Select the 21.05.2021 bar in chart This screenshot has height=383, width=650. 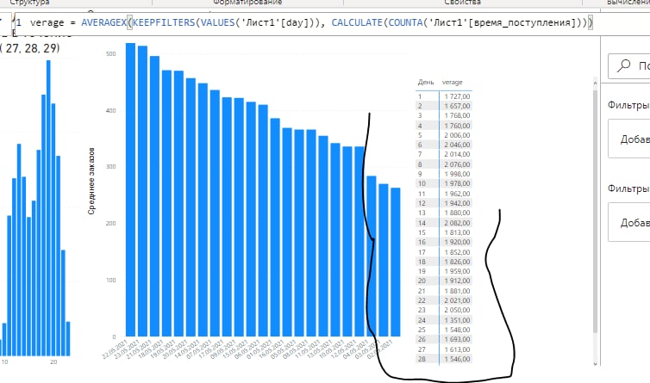click(x=154, y=196)
